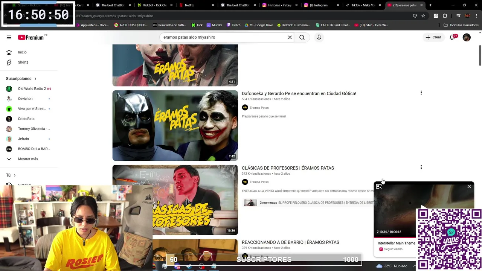
Task: Play Batman and Joker video thumbnail
Action: (175, 125)
